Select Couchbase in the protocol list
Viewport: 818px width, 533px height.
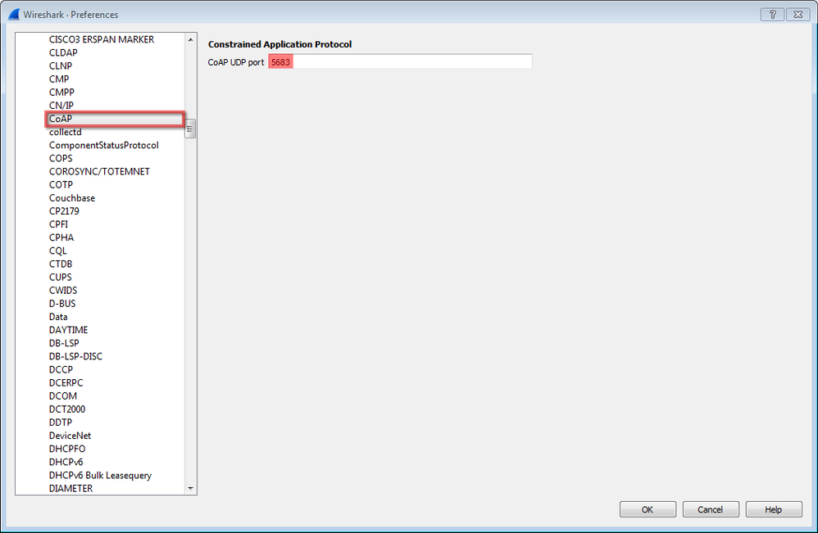click(72, 198)
